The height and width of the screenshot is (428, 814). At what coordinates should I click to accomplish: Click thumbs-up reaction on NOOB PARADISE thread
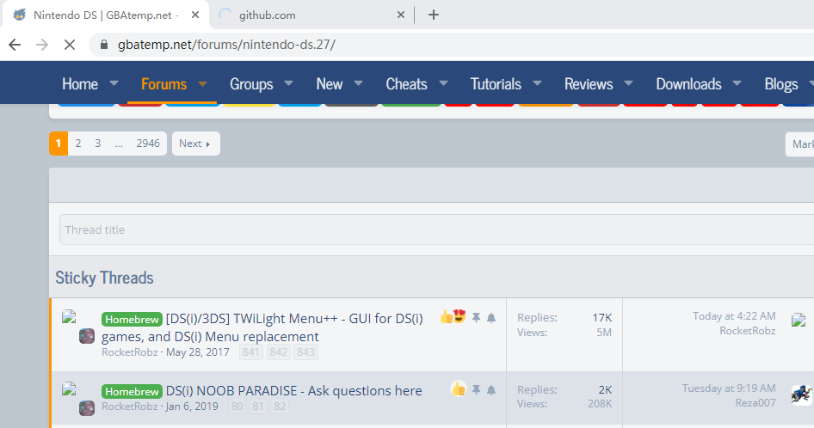click(459, 388)
